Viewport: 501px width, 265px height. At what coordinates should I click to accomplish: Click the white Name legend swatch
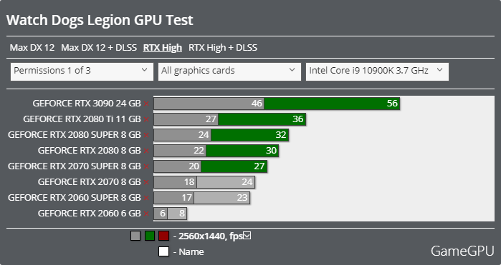(x=163, y=251)
